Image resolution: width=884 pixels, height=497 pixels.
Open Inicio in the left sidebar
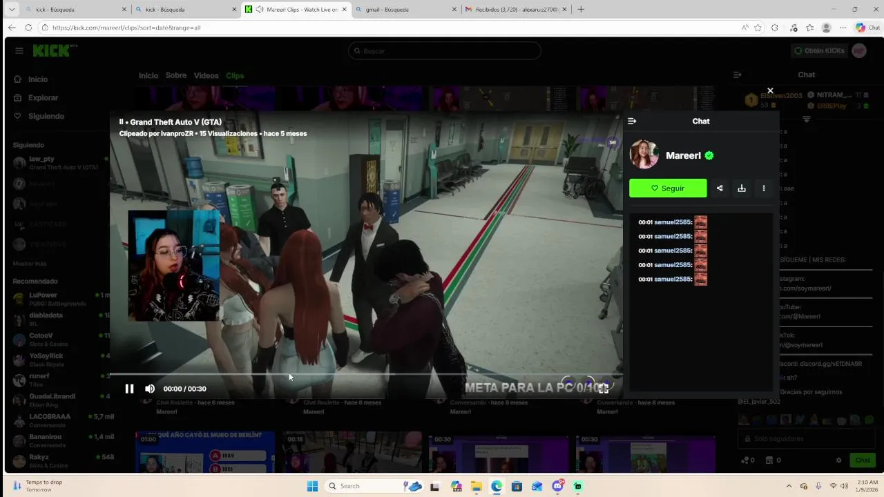click(x=38, y=79)
